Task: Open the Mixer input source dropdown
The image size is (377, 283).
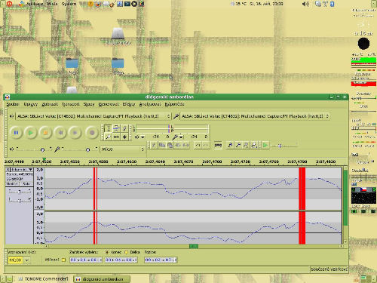Action: pos(123,149)
